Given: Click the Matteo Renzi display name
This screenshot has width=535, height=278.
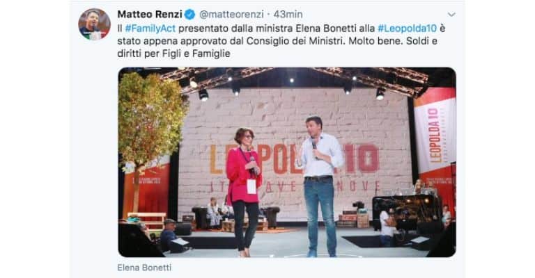Looking at the screenshot, I should point(150,15).
